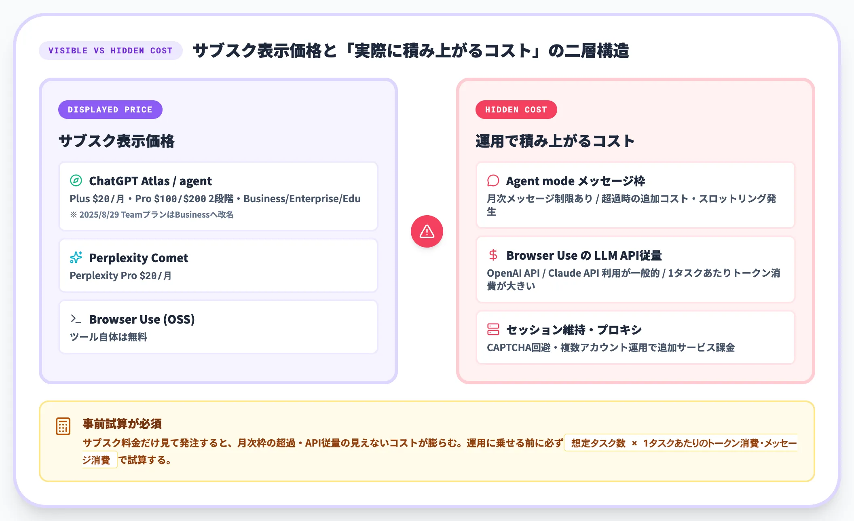This screenshot has width=854, height=521.
Task: Click the terminal prompt icon beside Browser Use
Action: [x=76, y=319]
